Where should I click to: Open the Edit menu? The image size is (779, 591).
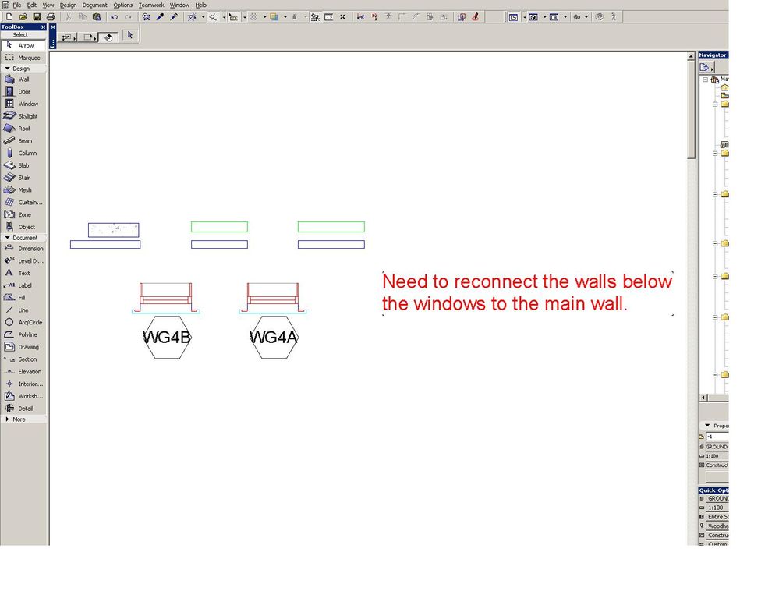[x=32, y=5]
